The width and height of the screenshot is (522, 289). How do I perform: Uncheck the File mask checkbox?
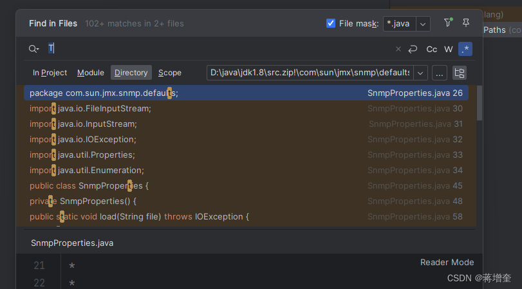point(331,23)
